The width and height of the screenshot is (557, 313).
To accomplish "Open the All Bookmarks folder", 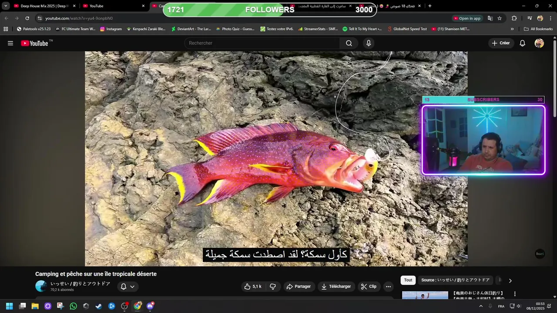I will [x=538, y=29].
